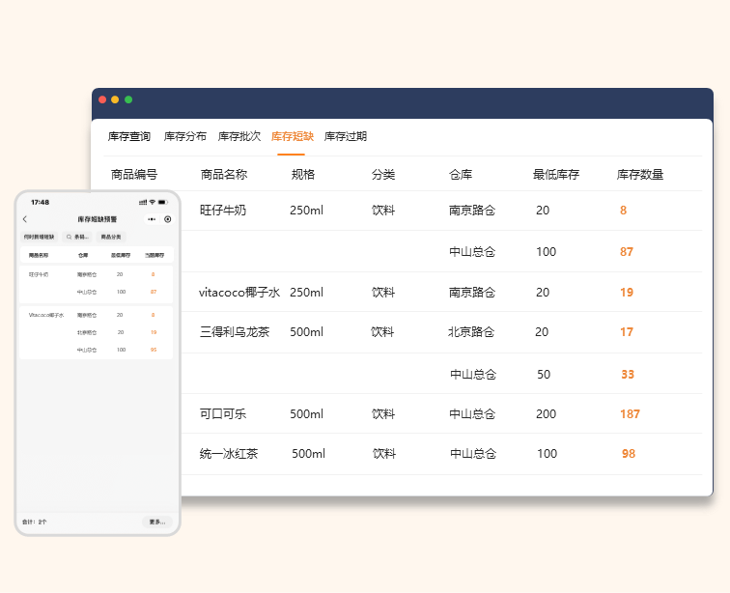Screen dimensions: 730x593
Task: Open the three-dots menu in phone header
Action: (x=152, y=219)
